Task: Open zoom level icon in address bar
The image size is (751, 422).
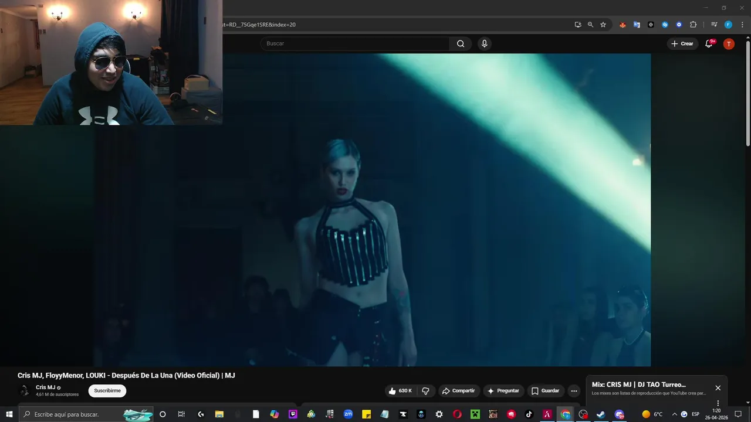Action: [x=590, y=25]
